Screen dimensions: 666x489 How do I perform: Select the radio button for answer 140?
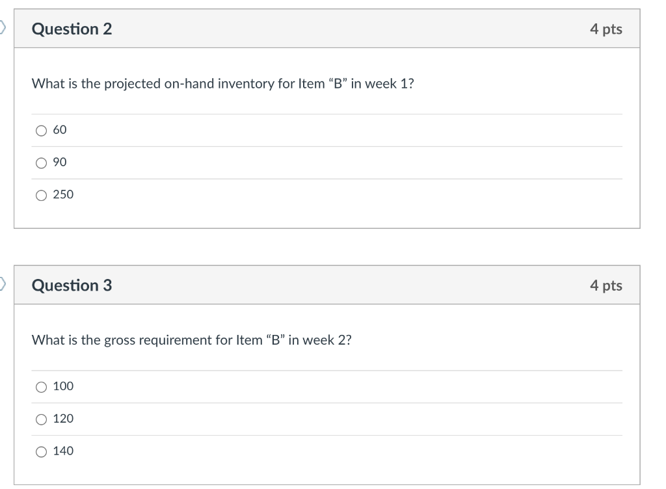[41, 451]
